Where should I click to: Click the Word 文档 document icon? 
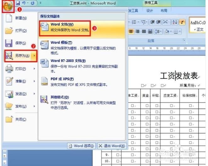[x=44, y=27]
